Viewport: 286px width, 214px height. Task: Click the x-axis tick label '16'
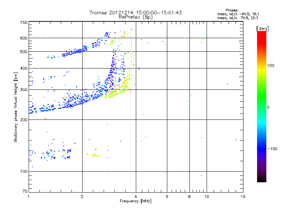tap(243, 197)
